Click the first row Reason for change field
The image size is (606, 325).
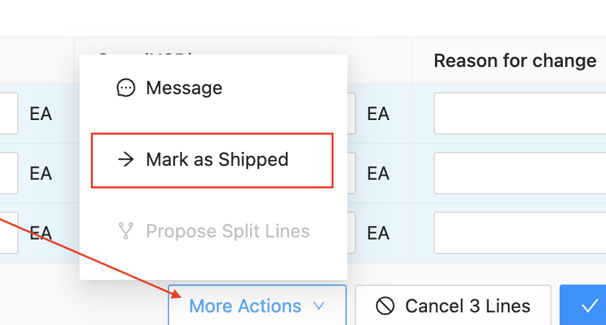click(x=520, y=113)
